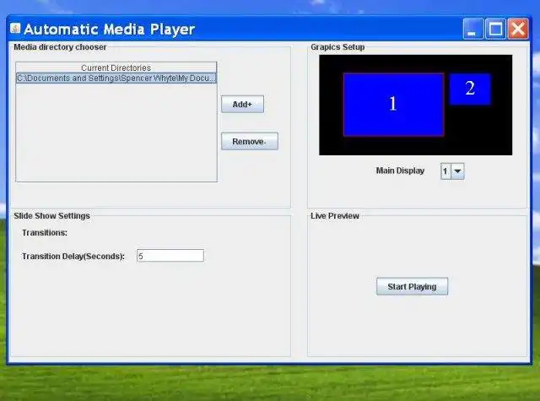Click the Start Playing button

(x=412, y=286)
